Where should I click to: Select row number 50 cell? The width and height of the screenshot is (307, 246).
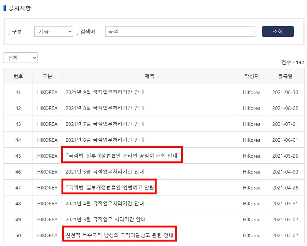click(18, 235)
